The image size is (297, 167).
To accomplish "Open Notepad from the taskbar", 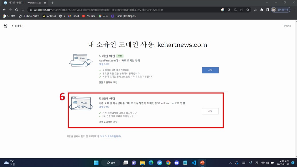I will point(185,163).
